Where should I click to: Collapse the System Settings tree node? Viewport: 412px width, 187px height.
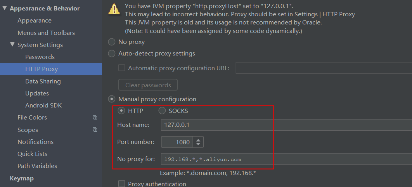[12, 45]
